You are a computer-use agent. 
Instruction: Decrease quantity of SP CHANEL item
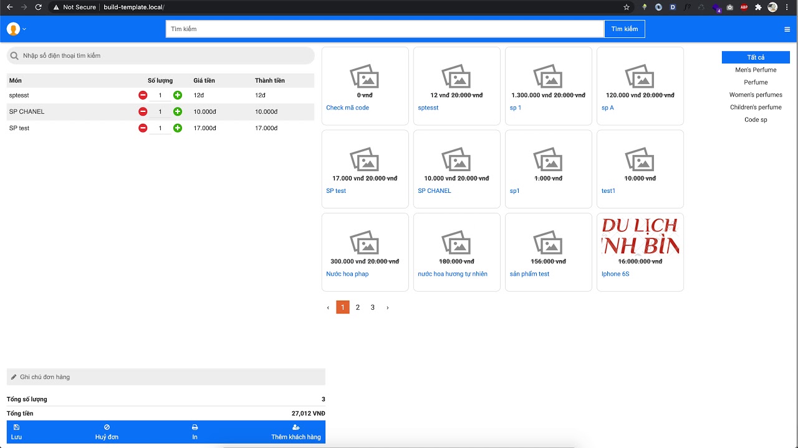[143, 111]
